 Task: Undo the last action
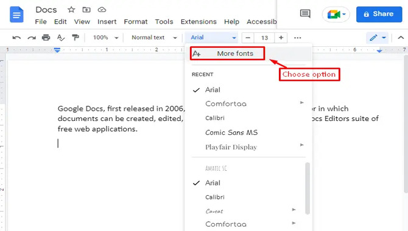click(x=16, y=38)
